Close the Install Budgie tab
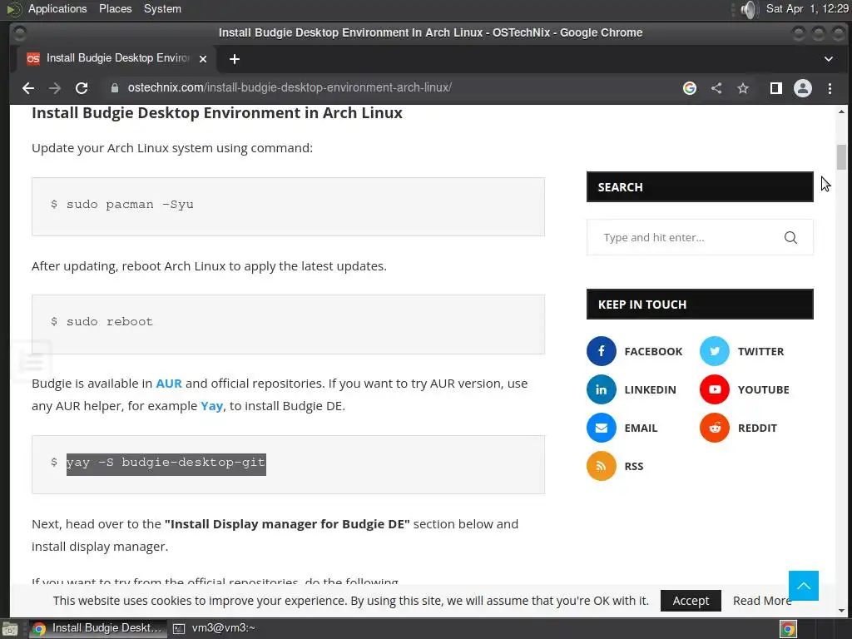Viewport: 852px width, 639px height. [x=203, y=59]
